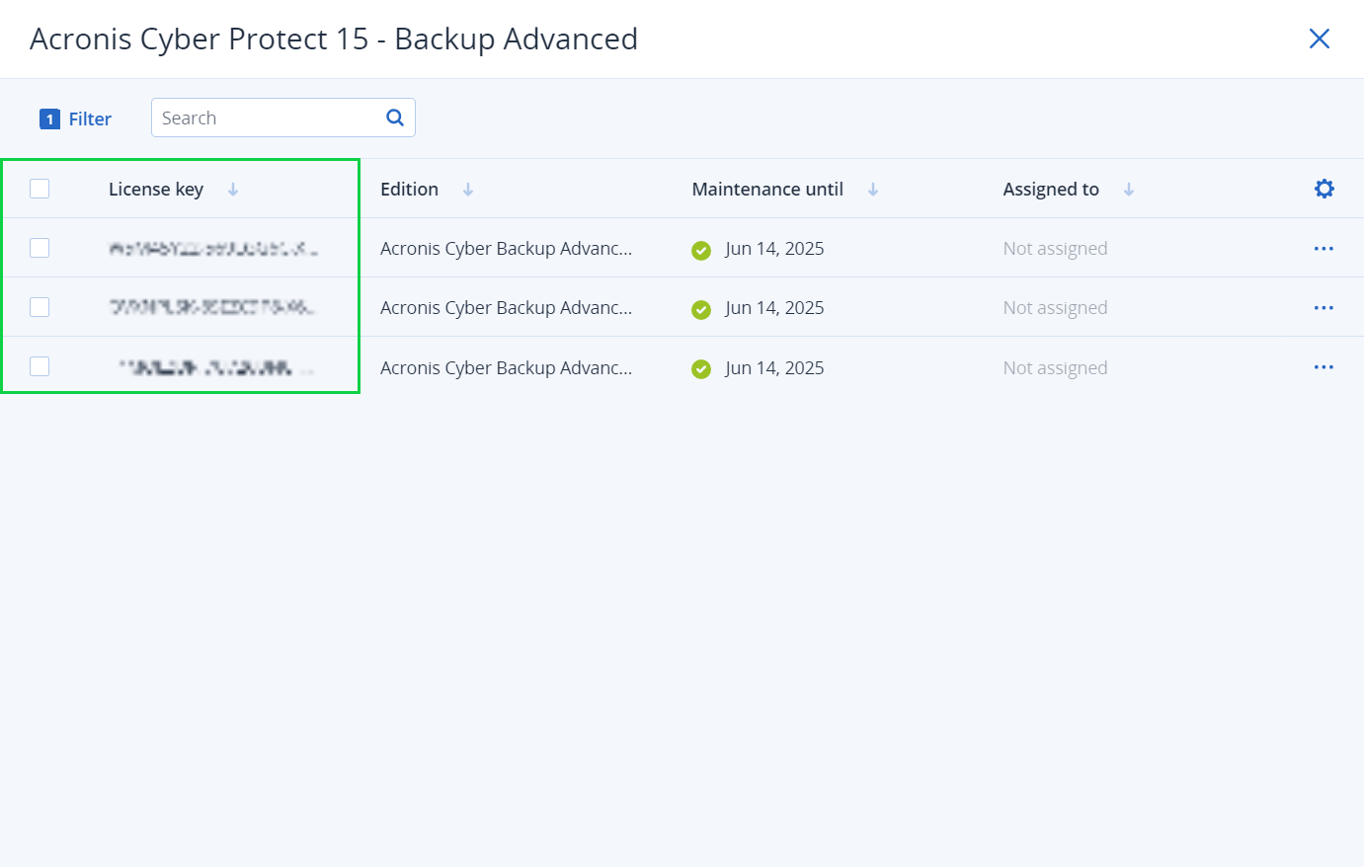Open the actions menu for the third license

tap(1324, 366)
